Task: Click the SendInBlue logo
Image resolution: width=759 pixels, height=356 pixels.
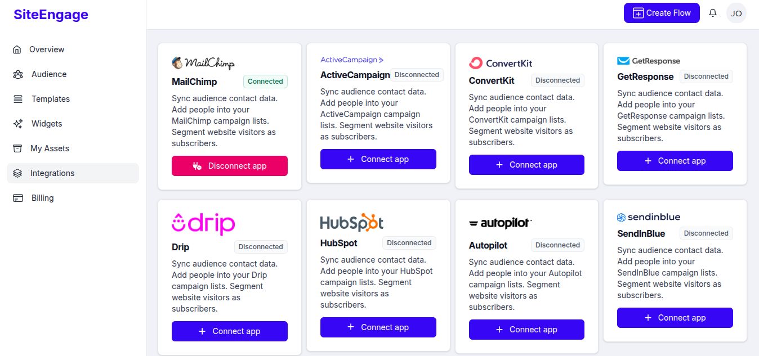Action: [x=649, y=217]
